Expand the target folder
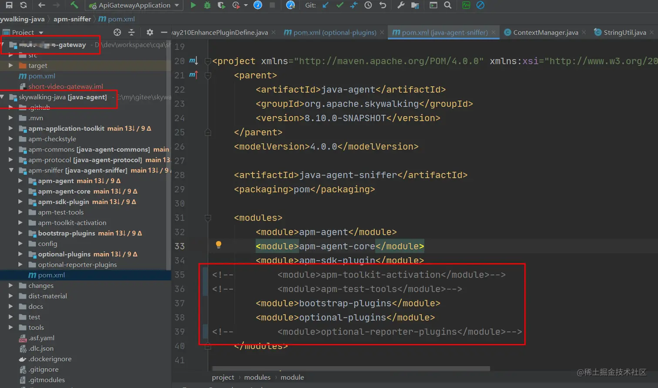658x388 pixels. click(11, 66)
